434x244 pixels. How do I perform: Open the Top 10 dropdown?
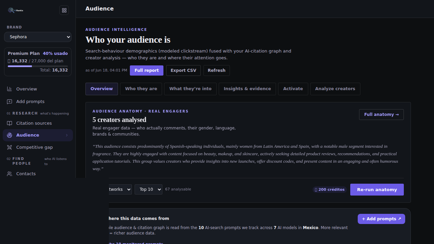(x=149, y=189)
